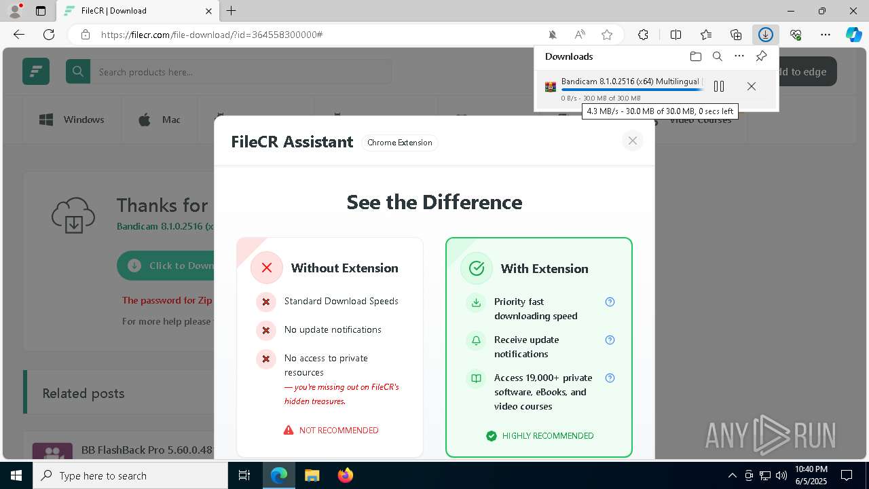Click the HIGHLY RECOMMENDED label
This screenshot has width=869, height=489.
coord(548,436)
